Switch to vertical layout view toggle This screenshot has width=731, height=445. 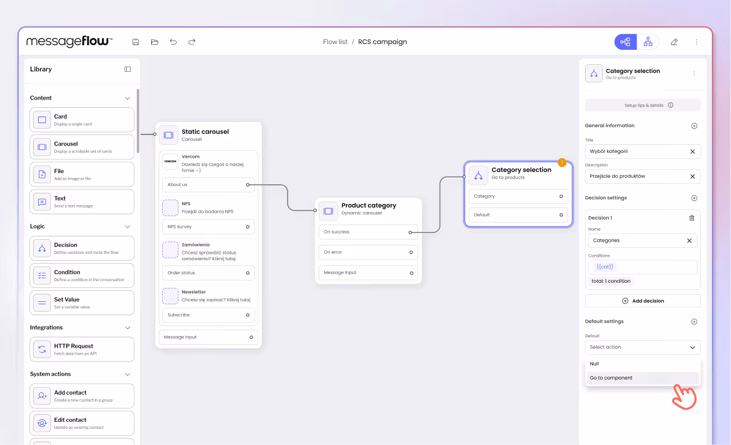[x=648, y=42]
